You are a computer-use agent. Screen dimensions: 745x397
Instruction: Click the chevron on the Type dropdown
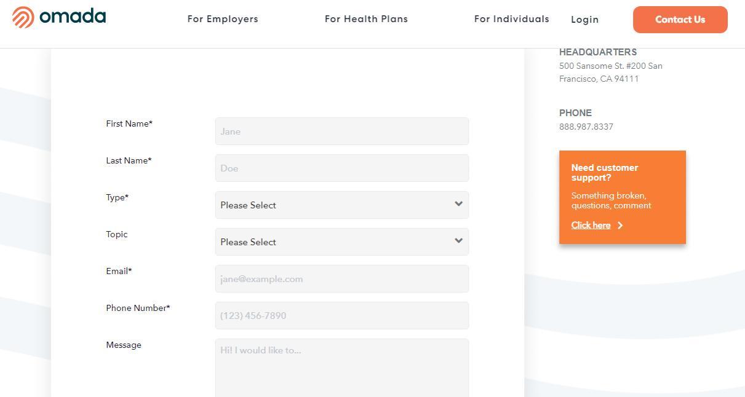(x=458, y=204)
